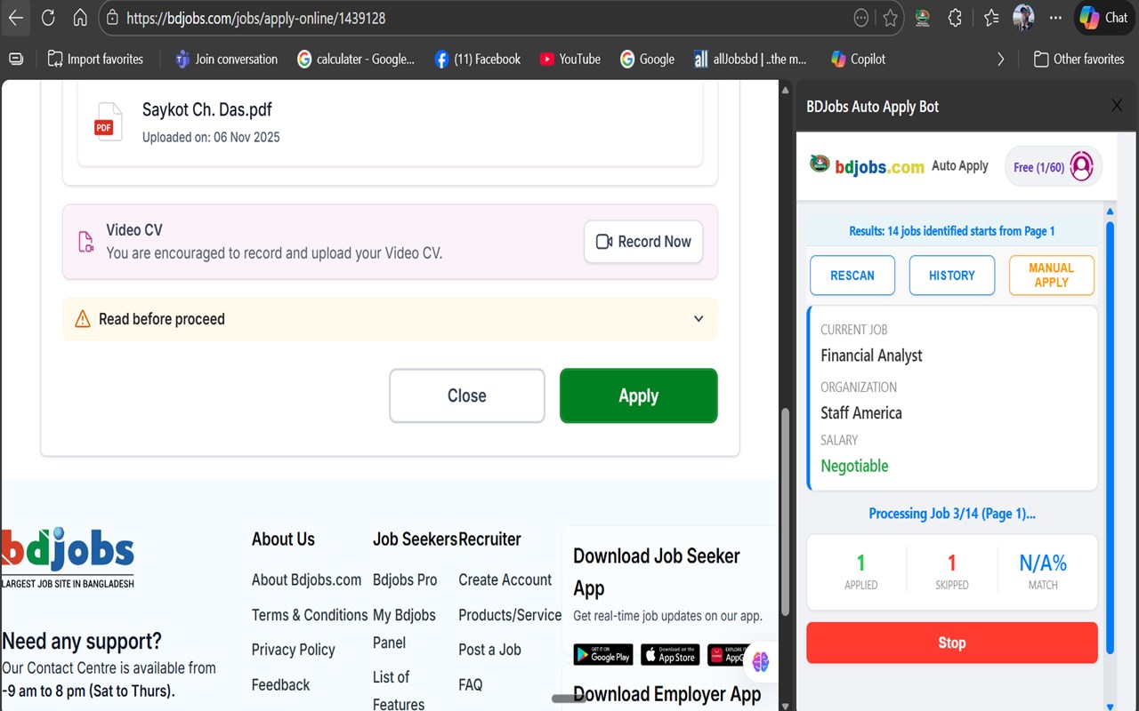The width and height of the screenshot is (1139, 711).
Task: Open the browser Settings and more menu
Action: 1055,18
